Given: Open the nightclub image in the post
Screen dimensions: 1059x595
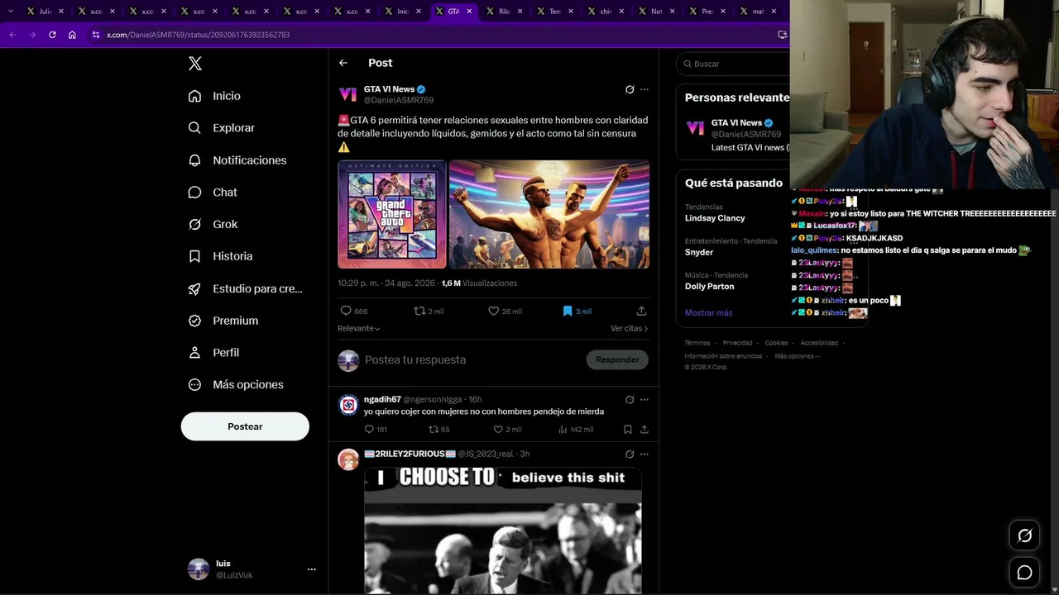Looking at the screenshot, I should tap(549, 214).
